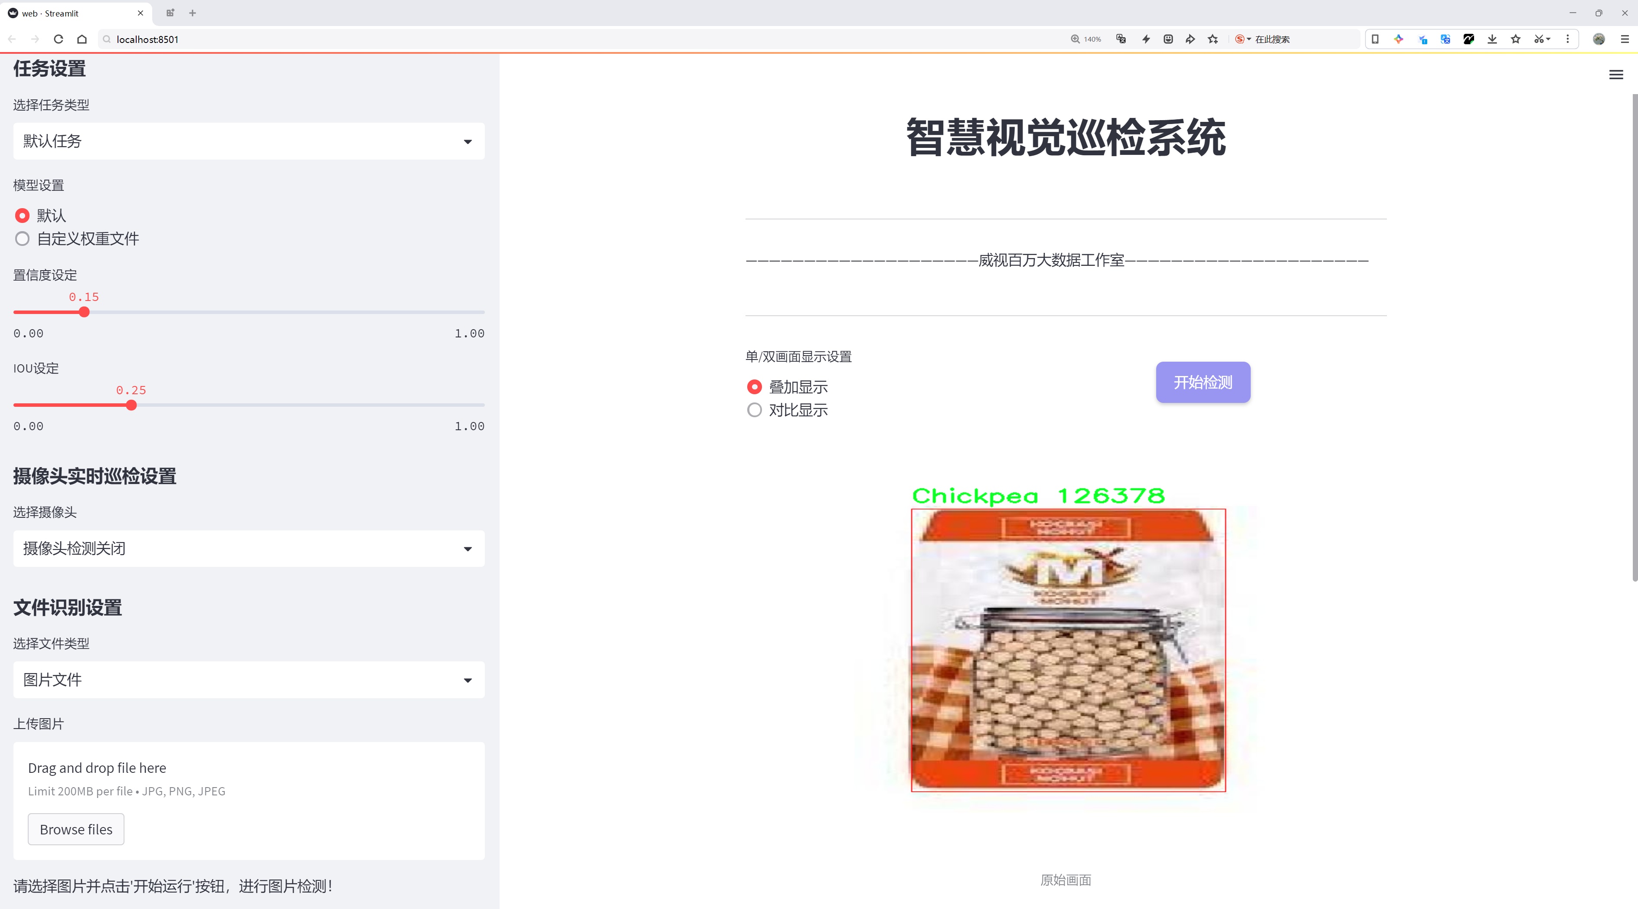The image size is (1638, 909).
Task: Click the 置信度设定 label
Action: pyautogui.click(x=45, y=275)
